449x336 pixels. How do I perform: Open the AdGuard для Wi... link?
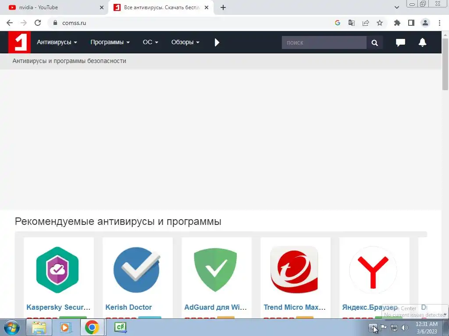(x=216, y=307)
